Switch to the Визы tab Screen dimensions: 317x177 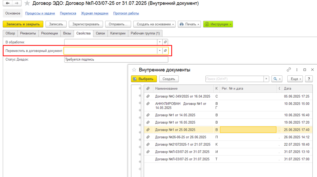(x=67, y=33)
